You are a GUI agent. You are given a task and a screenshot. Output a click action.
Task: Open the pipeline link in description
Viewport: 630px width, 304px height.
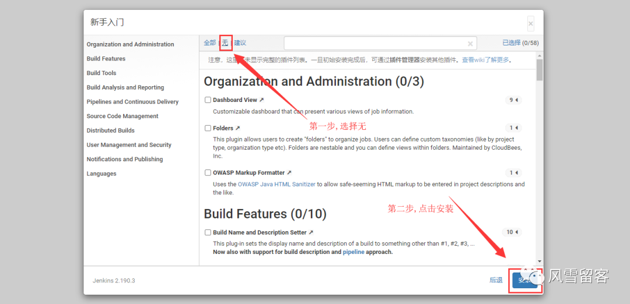(353, 252)
